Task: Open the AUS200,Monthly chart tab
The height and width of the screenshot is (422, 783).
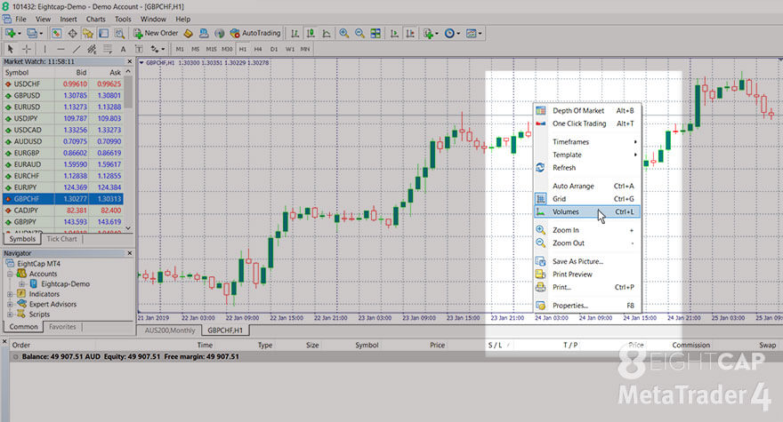Action: (x=170, y=330)
